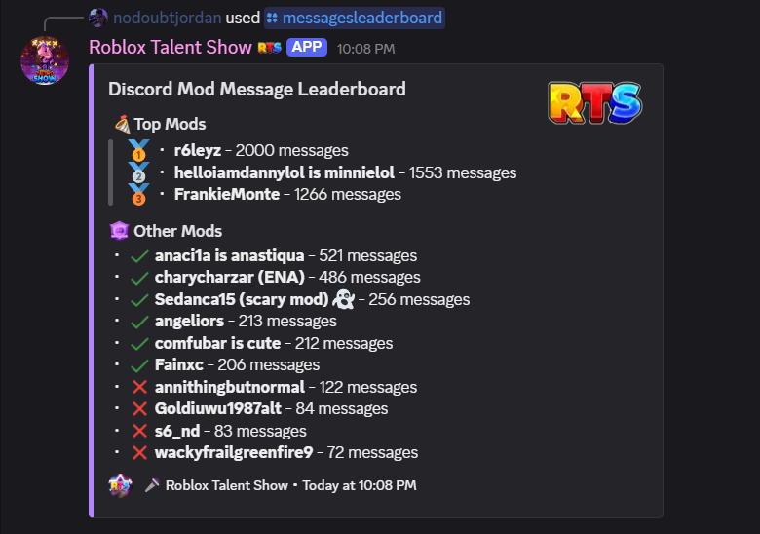Click the red X beside wackyfrailgreenfire9
Screen dimensions: 760x534
click(x=139, y=452)
